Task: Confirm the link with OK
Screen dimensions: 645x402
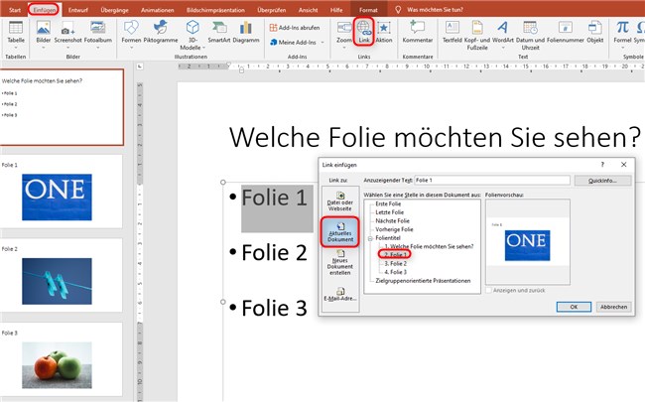Action: click(574, 307)
